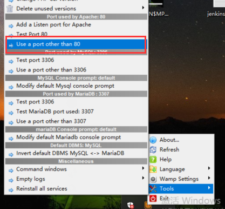Click the wrench and screwdriver Tools icon
Image resolution: width=225 pixels, height=209 pixels.
(153, 189)
